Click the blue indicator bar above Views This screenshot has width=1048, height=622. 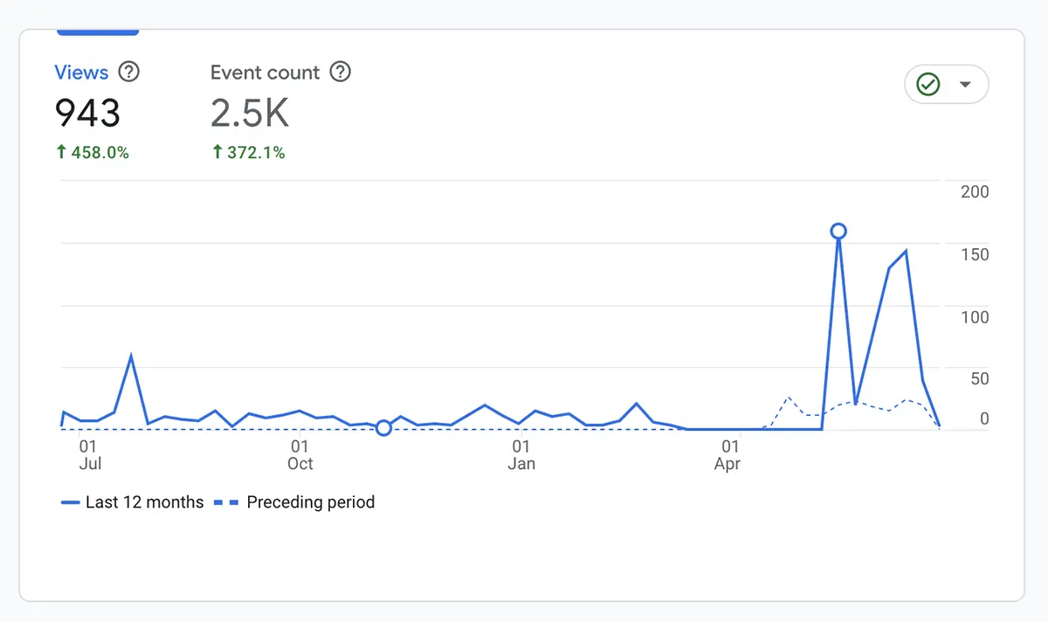click(97, 31)
